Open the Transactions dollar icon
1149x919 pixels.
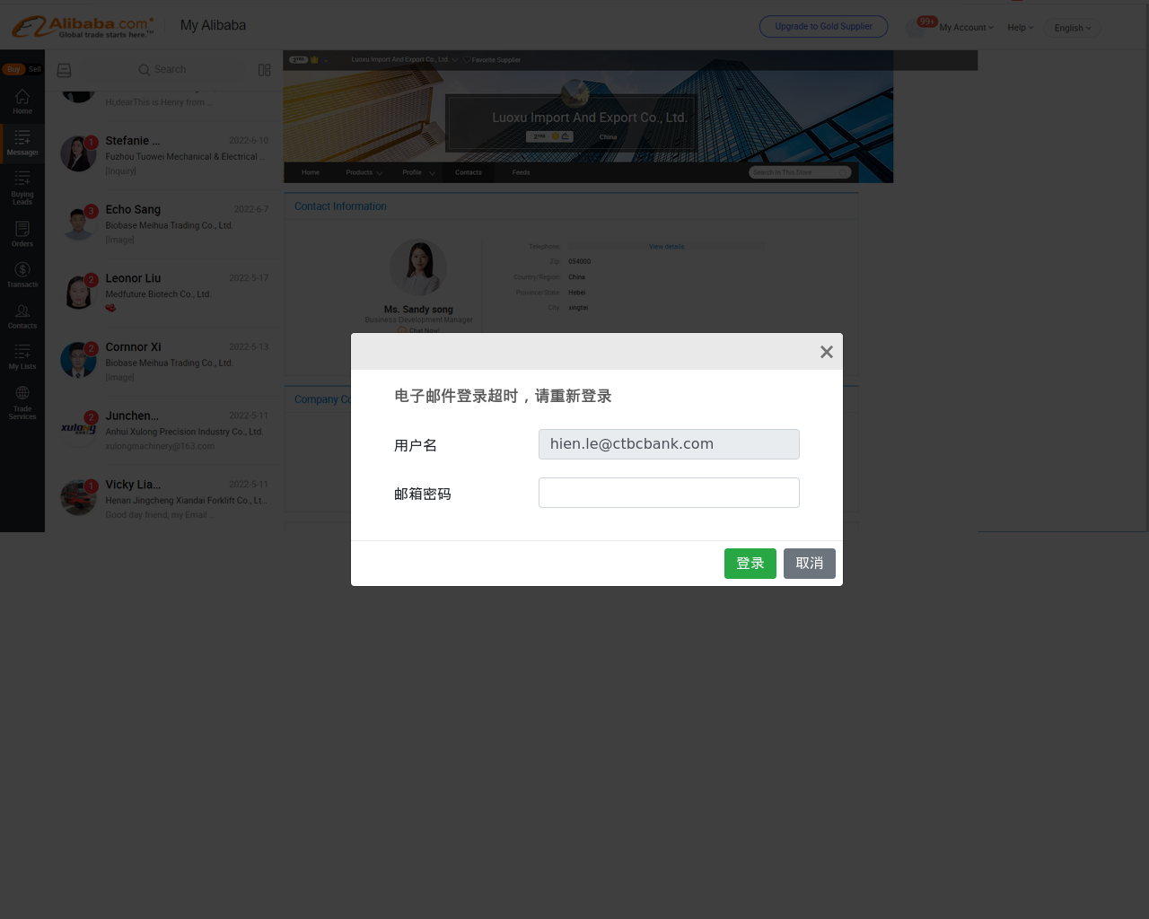pyautogui.click(x=22, y=275)
